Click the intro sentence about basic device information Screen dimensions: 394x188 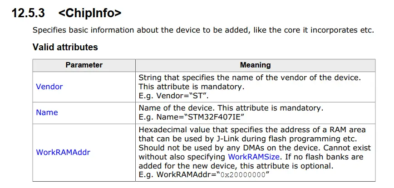[203, 30]
